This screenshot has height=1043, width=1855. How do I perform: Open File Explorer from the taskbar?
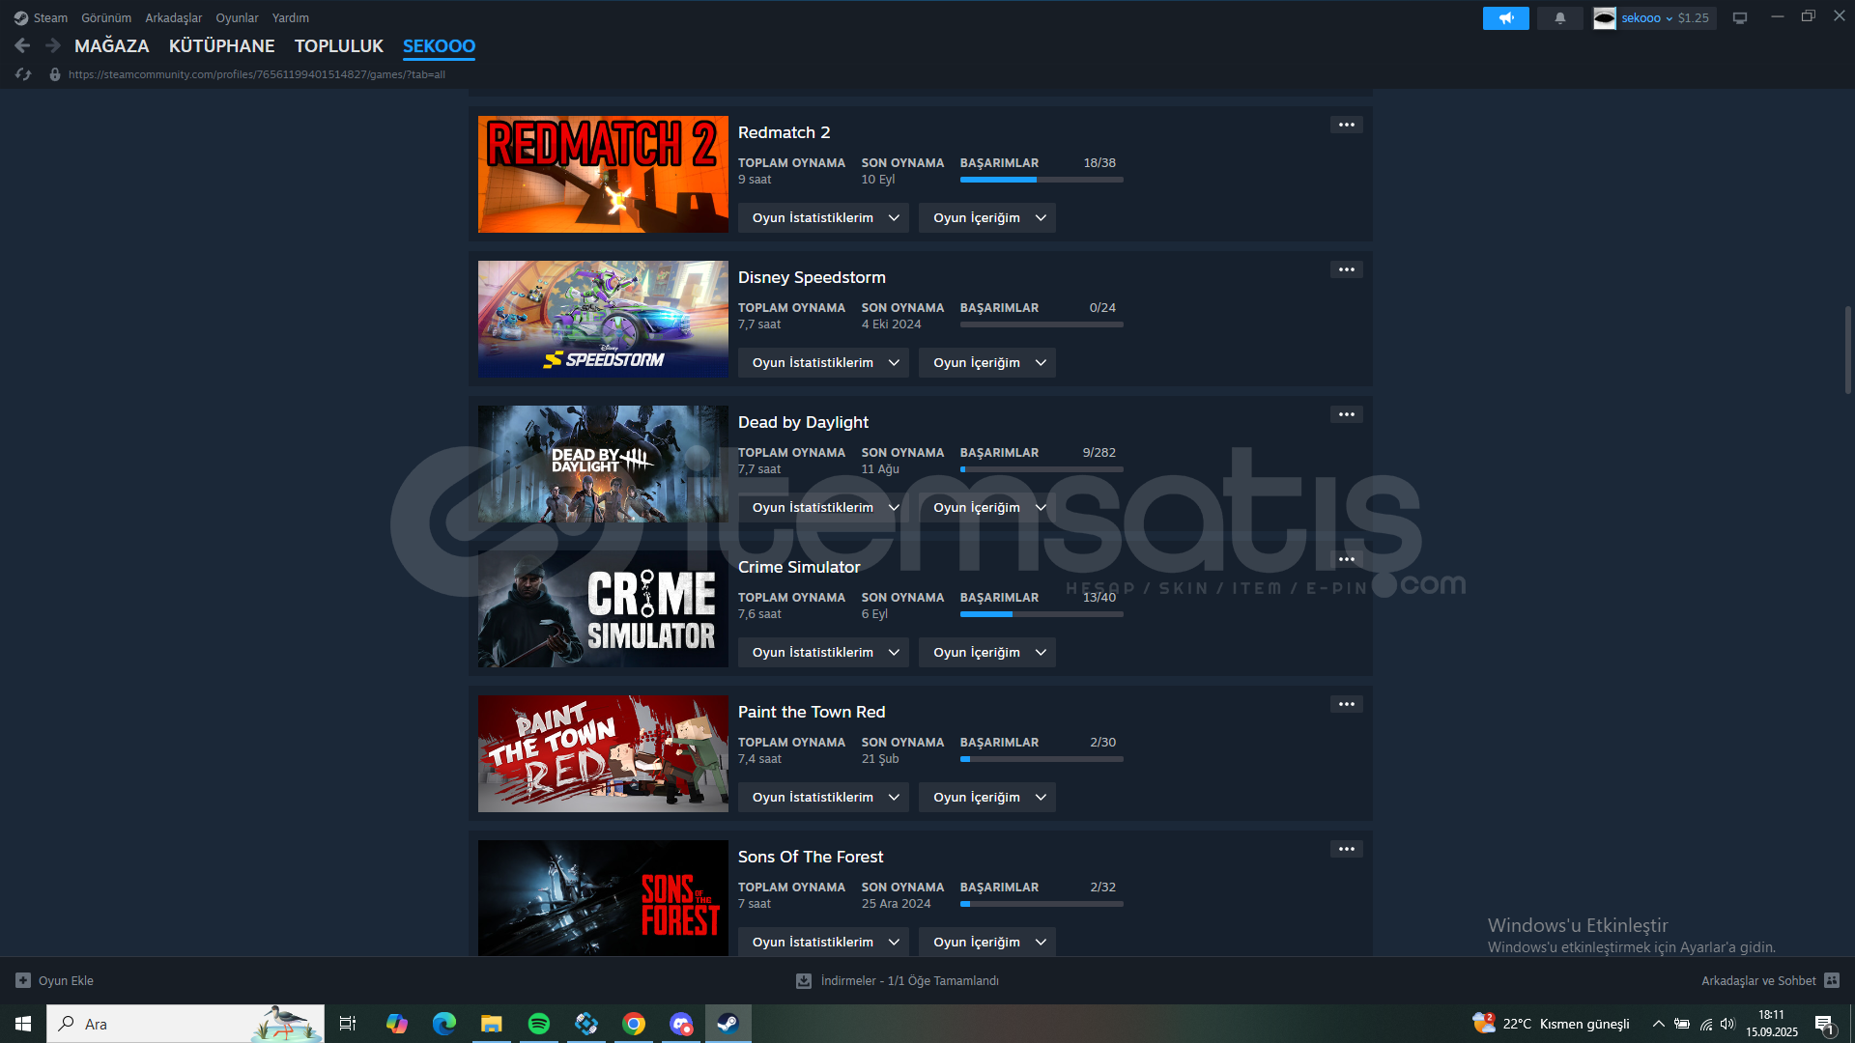coord(492,1024)
